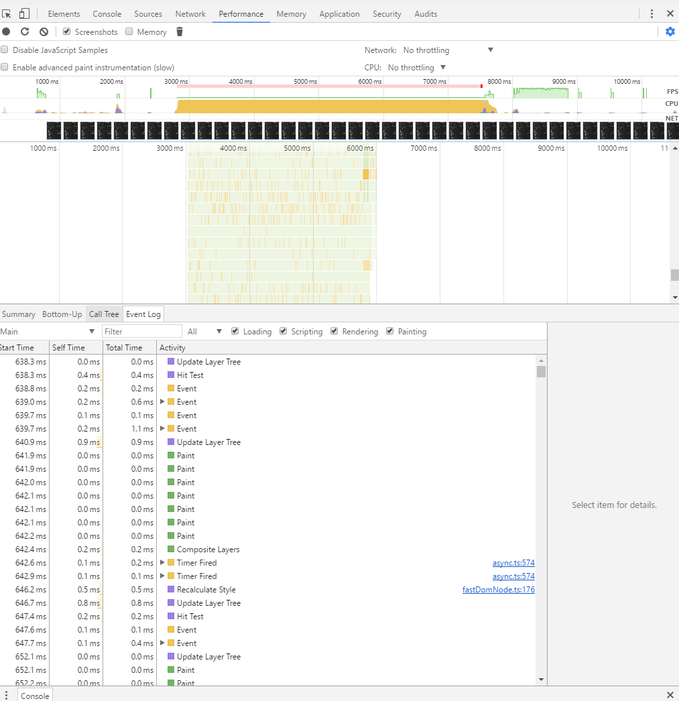Click the trash can collect garbage icon
This screenshot has width=679, height=701.
pyautogui.click(x=180, y=31)
